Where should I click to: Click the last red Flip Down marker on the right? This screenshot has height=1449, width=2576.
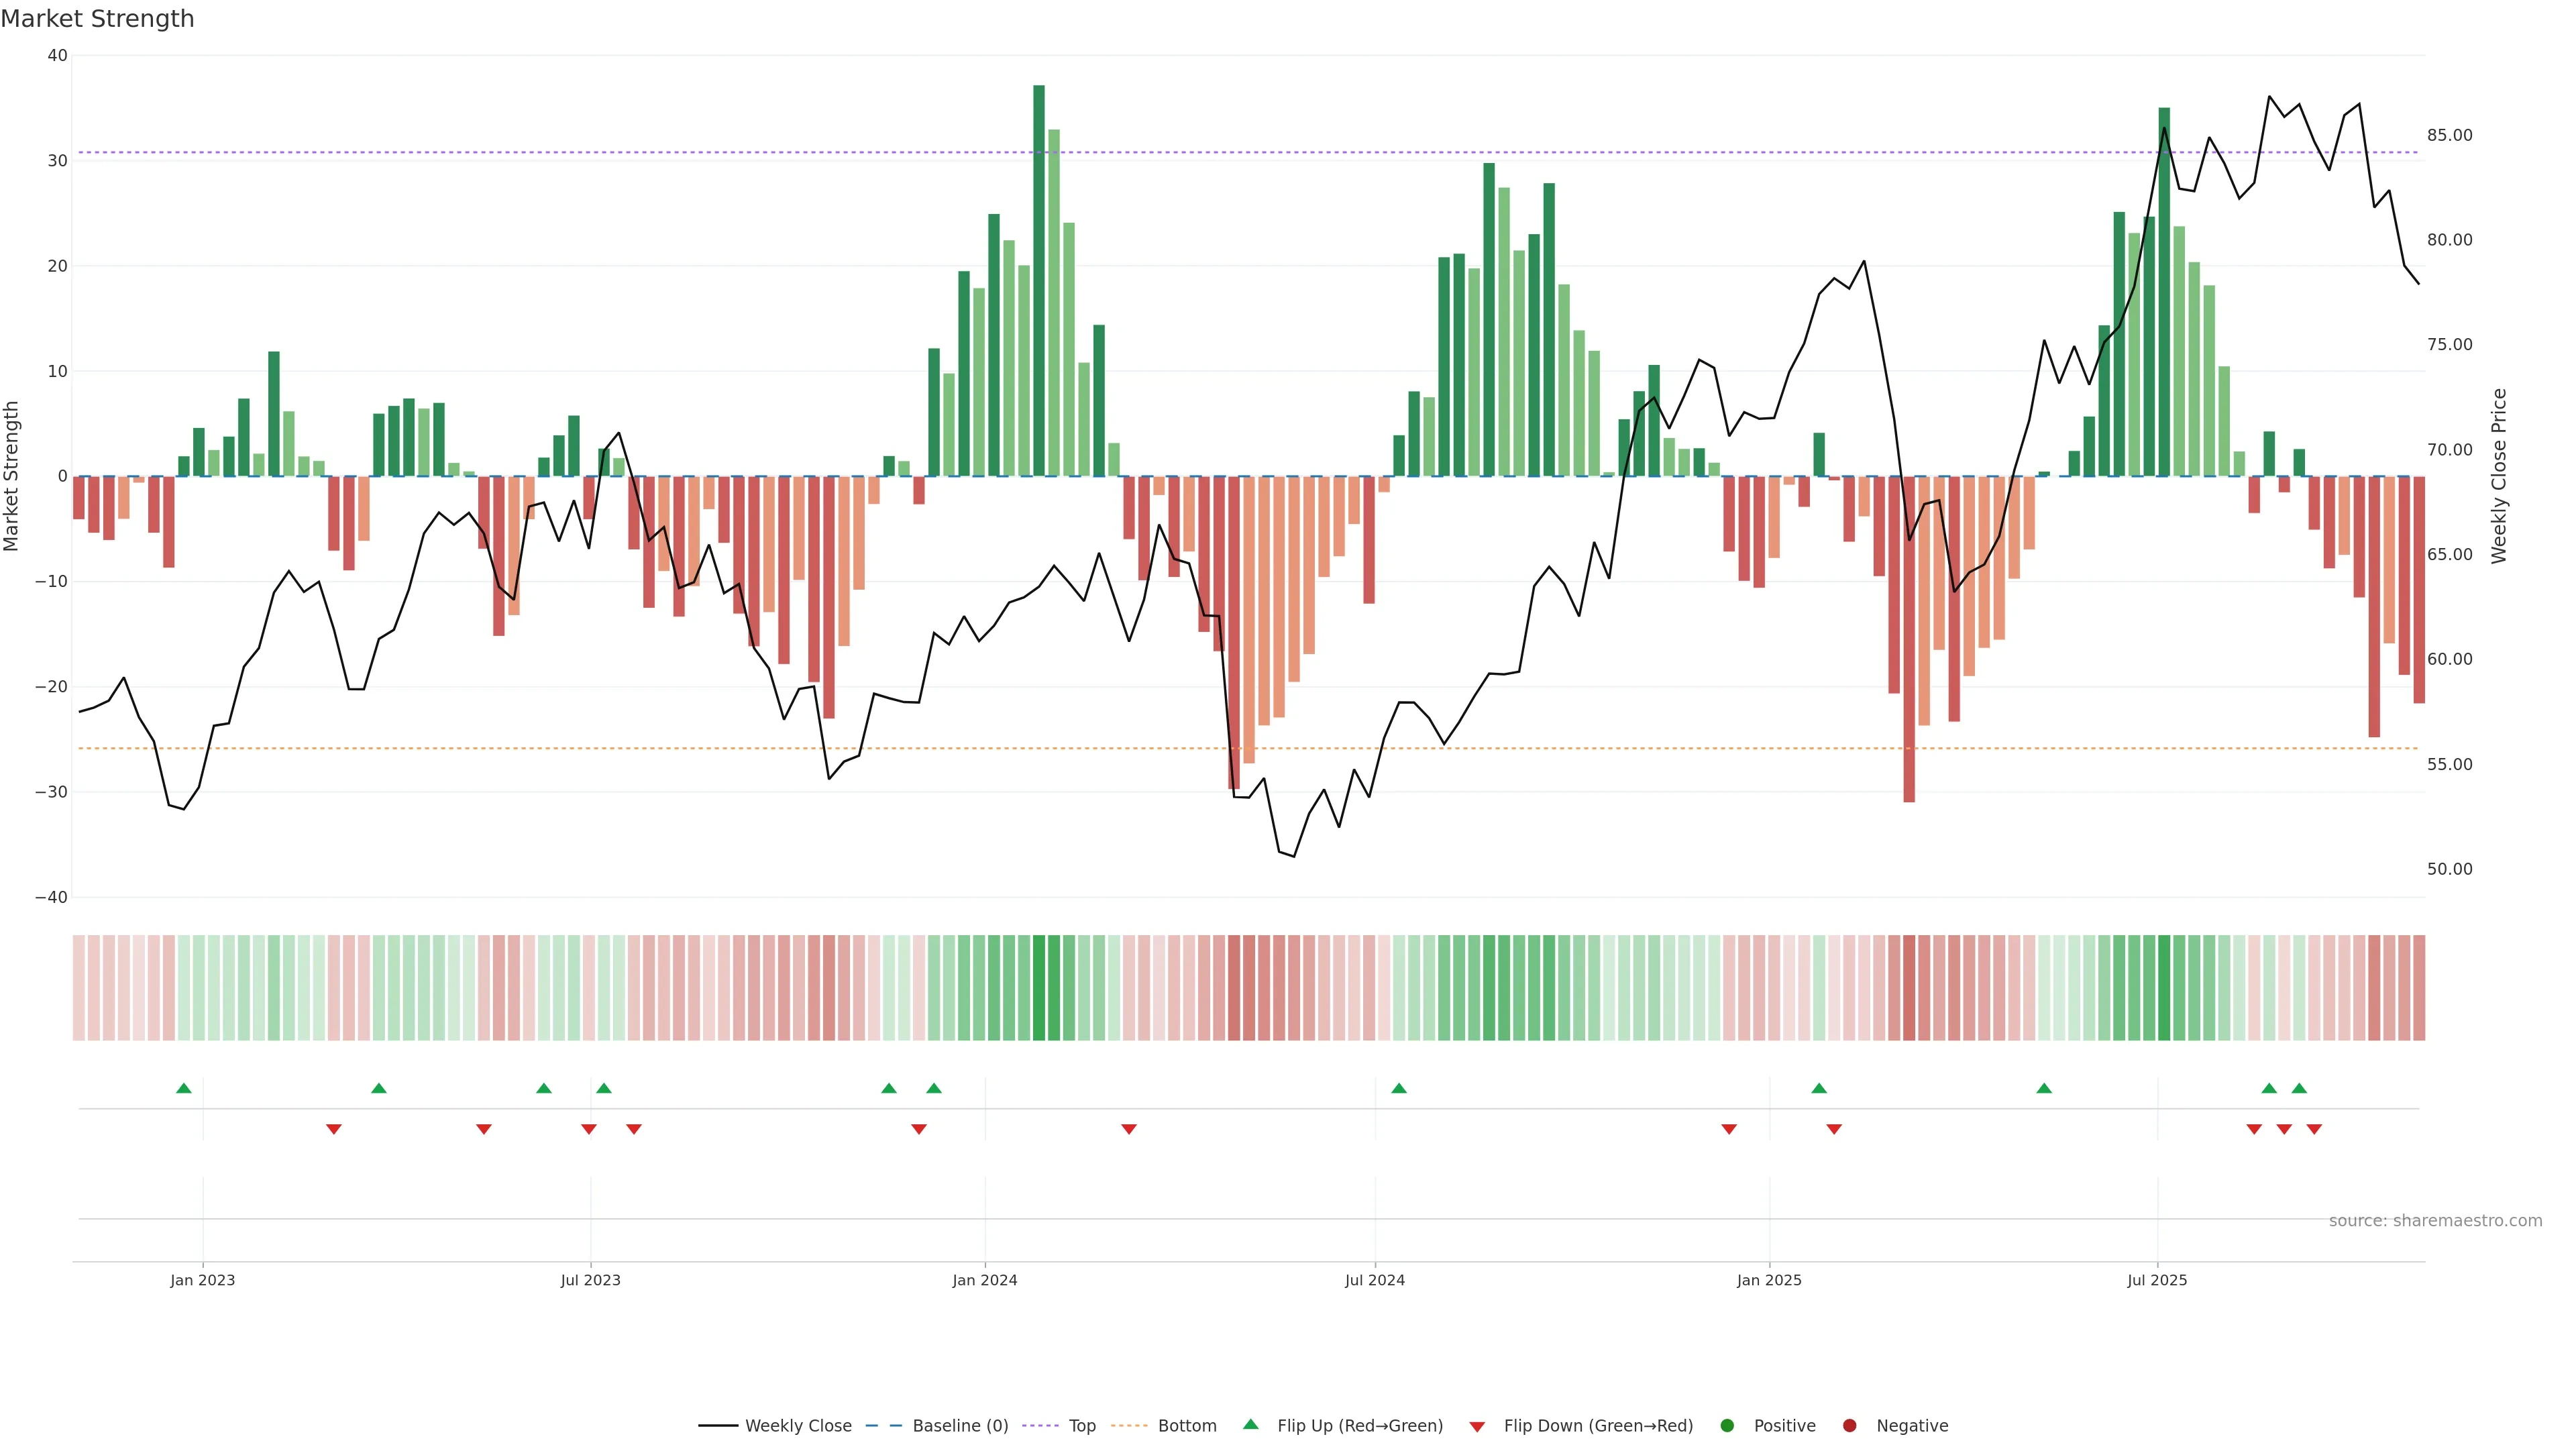pyautogui.click(x=2314, y=1129)
